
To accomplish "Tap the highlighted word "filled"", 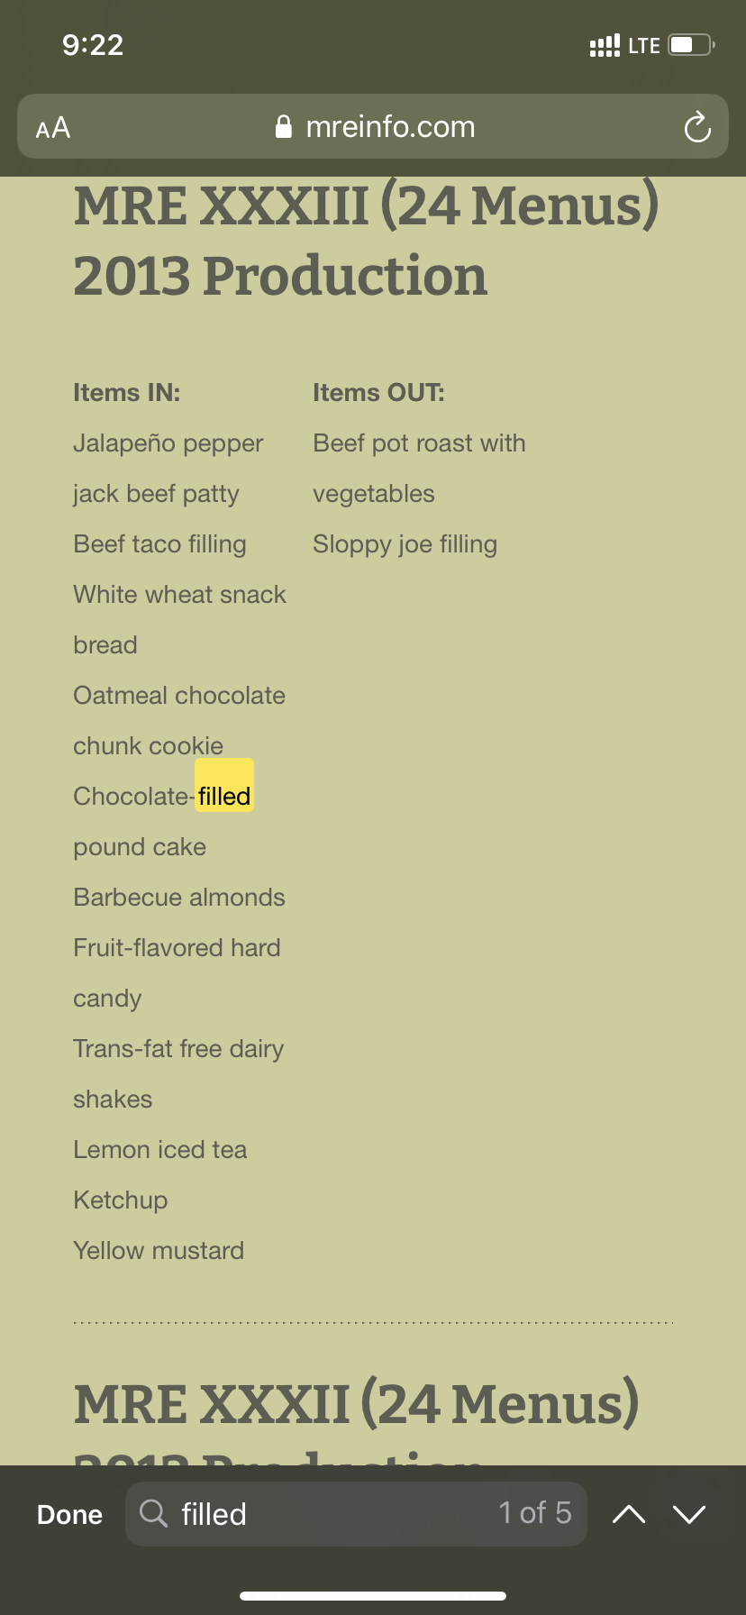I will (x=224, y=796).
